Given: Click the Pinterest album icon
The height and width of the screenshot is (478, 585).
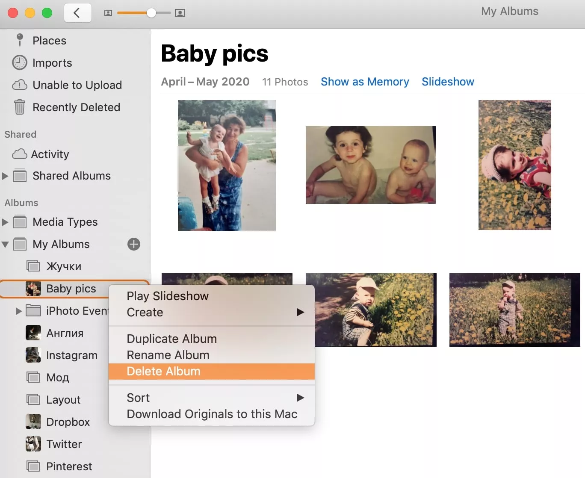Looking at the screenshot, I should pos(33,466).
